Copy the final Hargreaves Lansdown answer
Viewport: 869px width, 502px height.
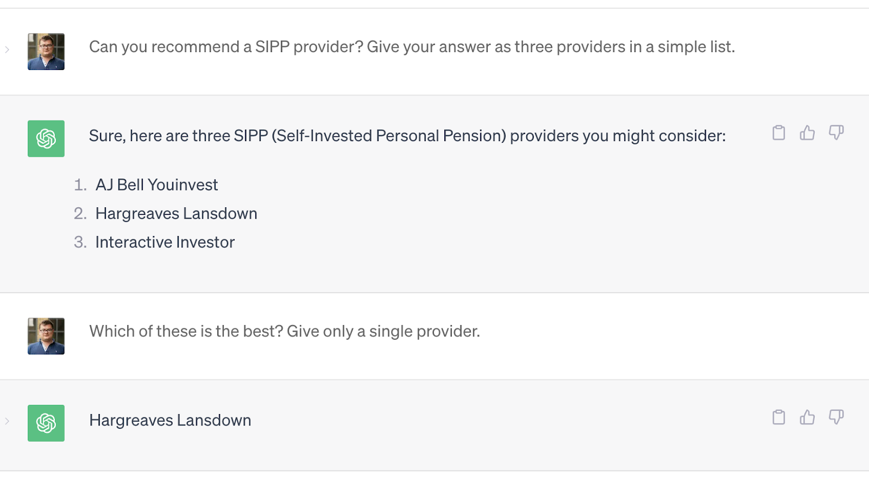[778, 417]
